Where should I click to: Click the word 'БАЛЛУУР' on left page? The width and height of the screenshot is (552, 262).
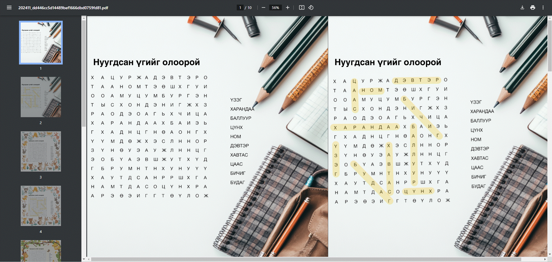pyautogui.click(x=241, y=118)
